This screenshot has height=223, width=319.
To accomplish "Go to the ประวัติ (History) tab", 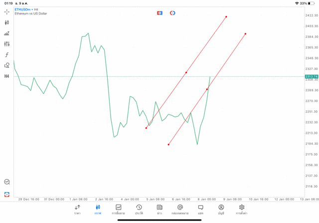I will pos(139,210).
